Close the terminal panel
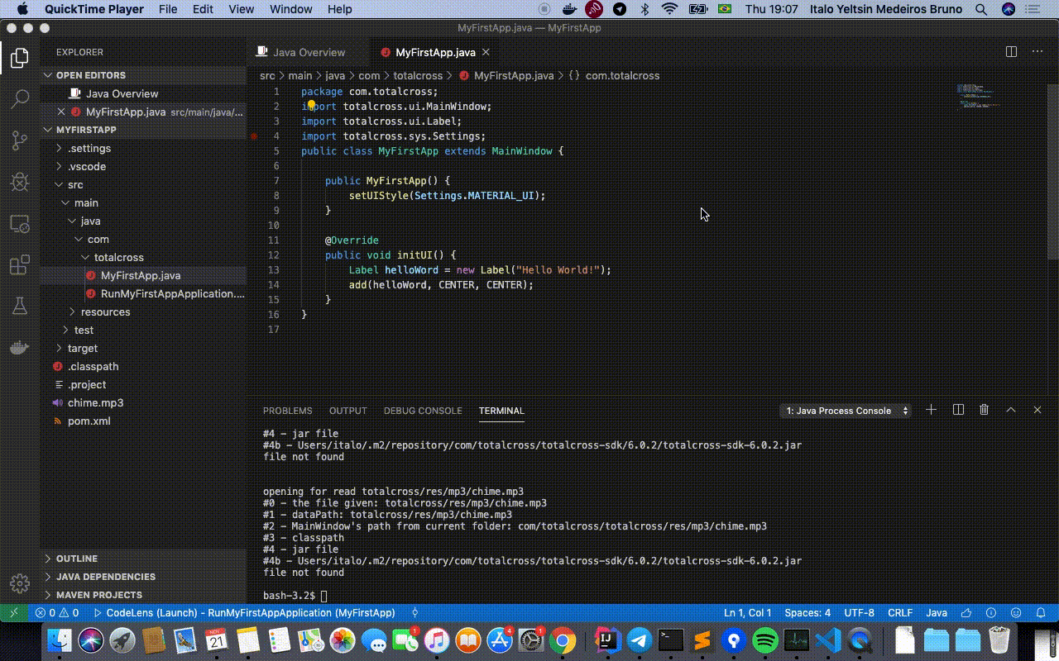The height and width of the screenshot is (661, 1059). tap(1037, 410)
